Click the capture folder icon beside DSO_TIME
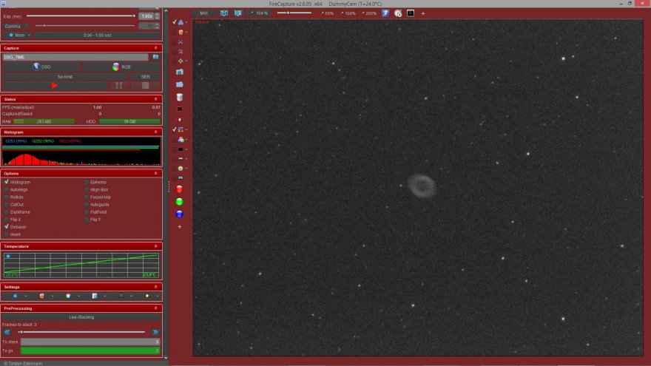This screenshot has height=366, width=651. (x=155, y=56)
